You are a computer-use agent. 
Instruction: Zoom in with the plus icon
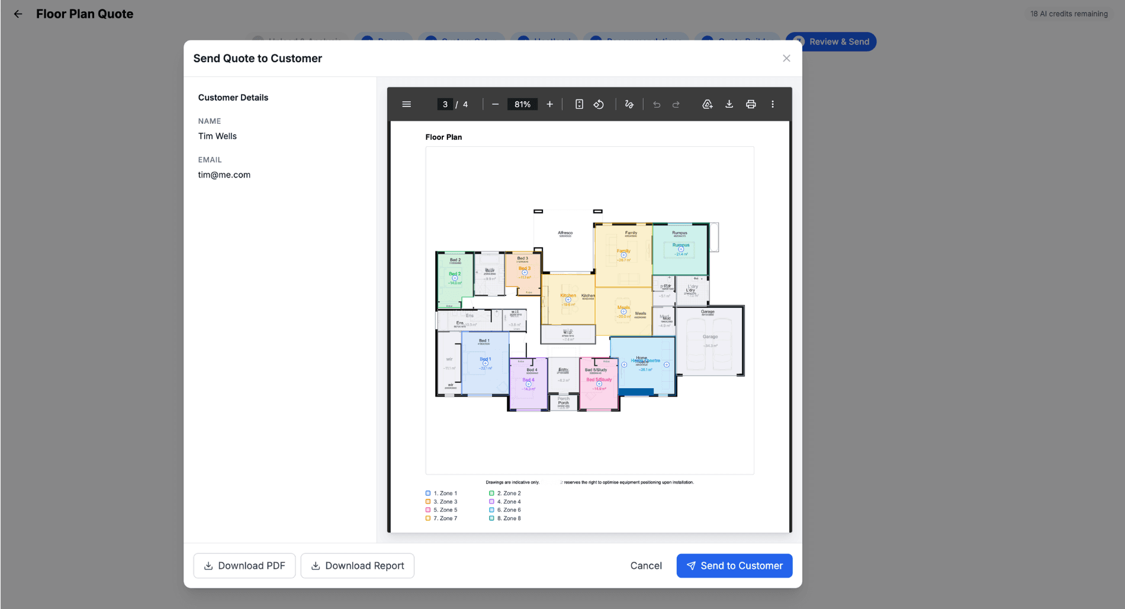tap(549, 104)
